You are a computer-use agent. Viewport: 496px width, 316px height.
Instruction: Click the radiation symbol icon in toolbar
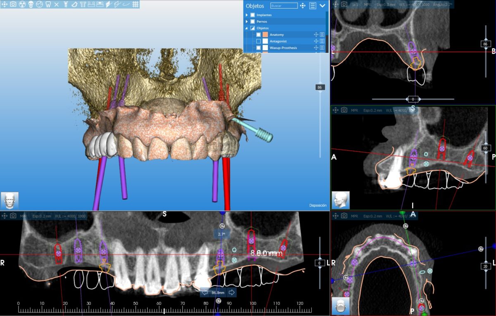22,5
